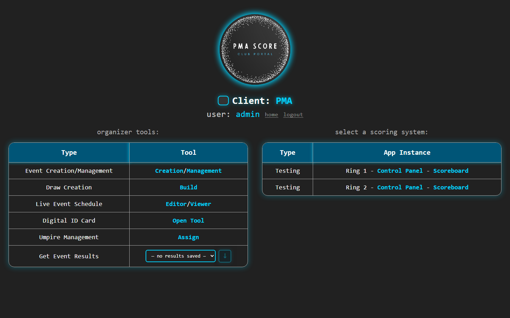Click the 'Ring 1' text
510x318 pixels.
tap(356, 171)
